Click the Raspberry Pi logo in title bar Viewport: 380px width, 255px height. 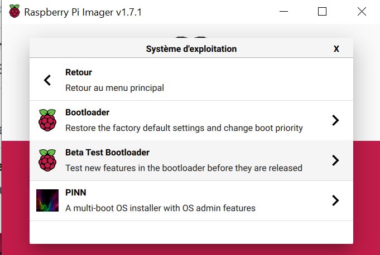[15, 11]
